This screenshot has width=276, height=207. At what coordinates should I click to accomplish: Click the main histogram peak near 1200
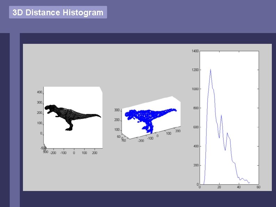pyautogui.click(x=211, y=70)
